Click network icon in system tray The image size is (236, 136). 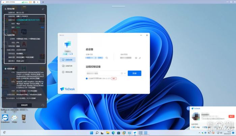point(218,133)
